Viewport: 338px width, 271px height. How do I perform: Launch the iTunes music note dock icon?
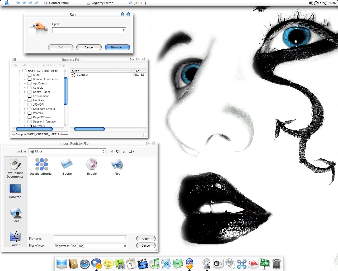(x=154, y=264)
